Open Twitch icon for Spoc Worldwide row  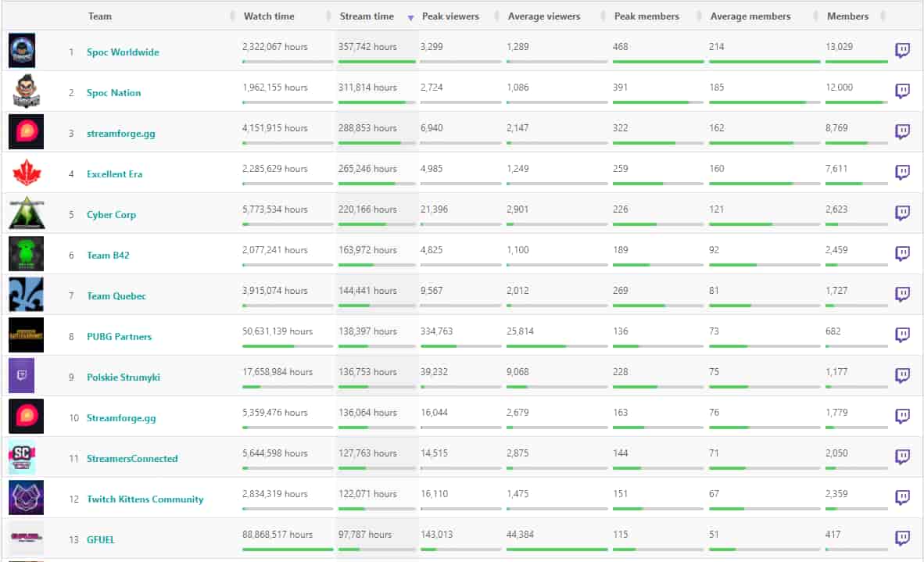tap(902, 51)
